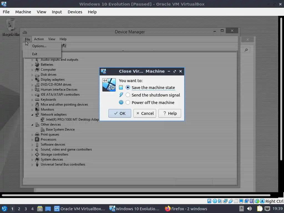This screenshot has width=284, height=213.
Task: Click the wired network tray icon
Action: point(267,209)
